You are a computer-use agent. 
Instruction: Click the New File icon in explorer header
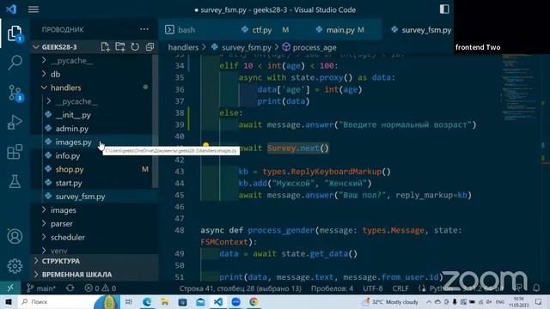[x=105, y=47]
